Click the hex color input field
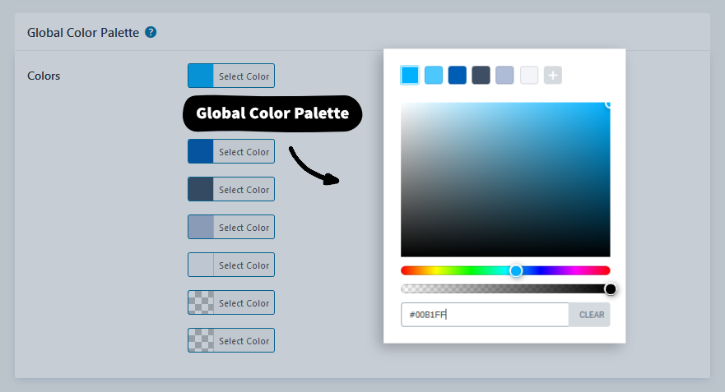Image resolution: width=725 pixels, height=392 pixels. tap(484, 315)
